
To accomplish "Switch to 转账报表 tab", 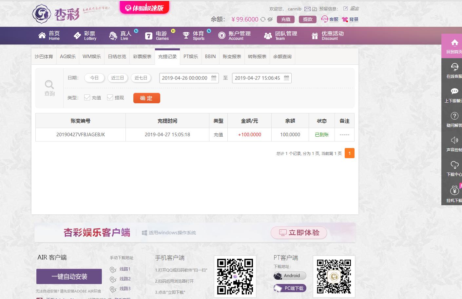I will pos(257,57).
